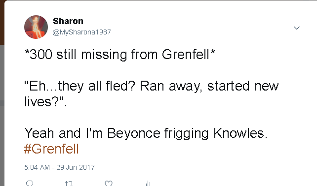The width and height of the screenshot is (317, 186).
Task: Open the 5:04 AM - 29 Jun 2017 timestamp
Action: coord(59,167)
